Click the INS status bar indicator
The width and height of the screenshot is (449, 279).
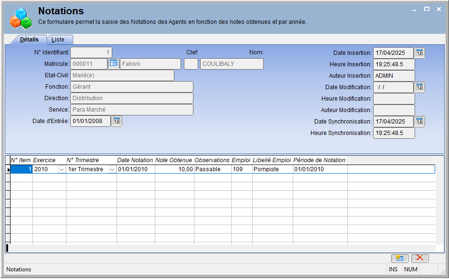coord(393,269)
